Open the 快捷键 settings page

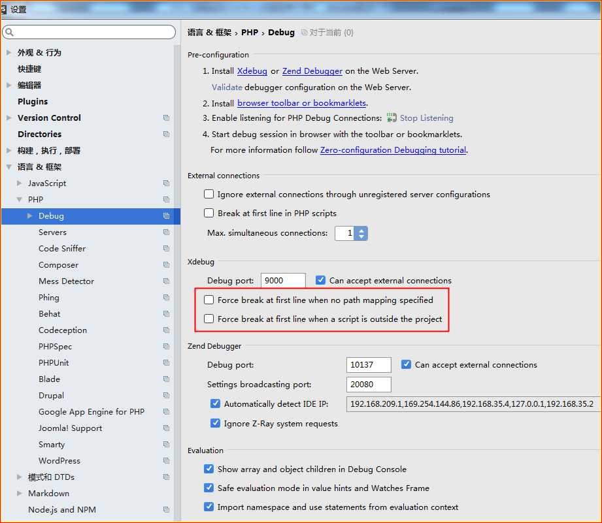(x=29, y=69)
